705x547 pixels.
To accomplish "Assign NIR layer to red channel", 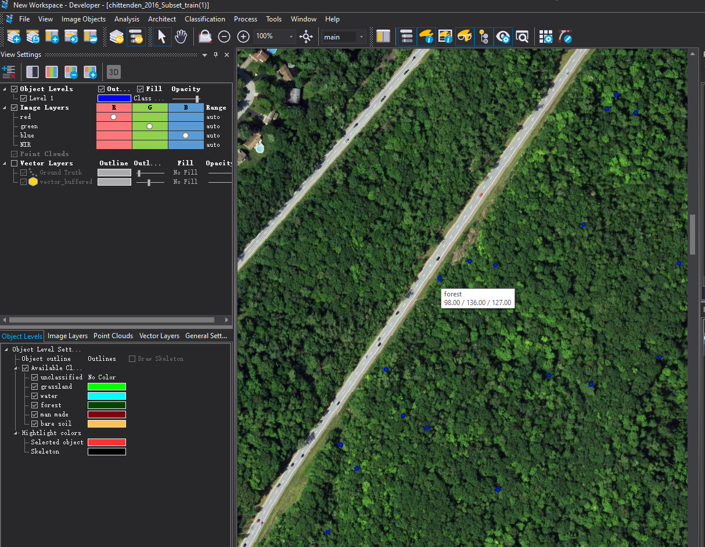I will point(114,144).
